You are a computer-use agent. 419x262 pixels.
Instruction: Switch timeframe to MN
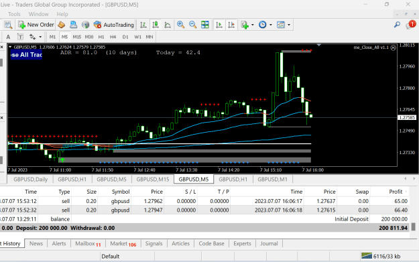click(x=149, y=37)
